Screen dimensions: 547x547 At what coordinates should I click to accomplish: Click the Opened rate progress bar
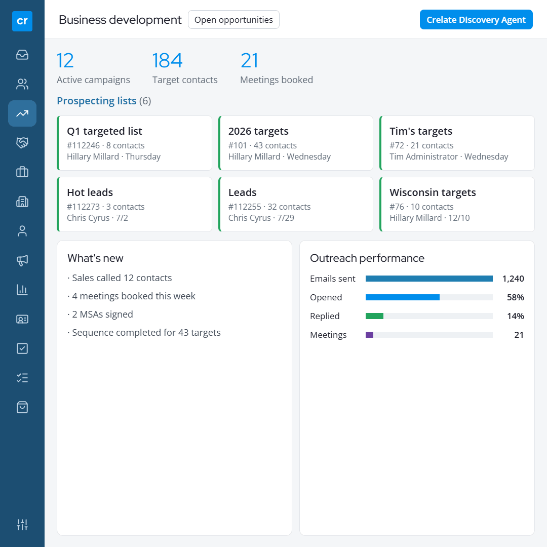[429, 297]
